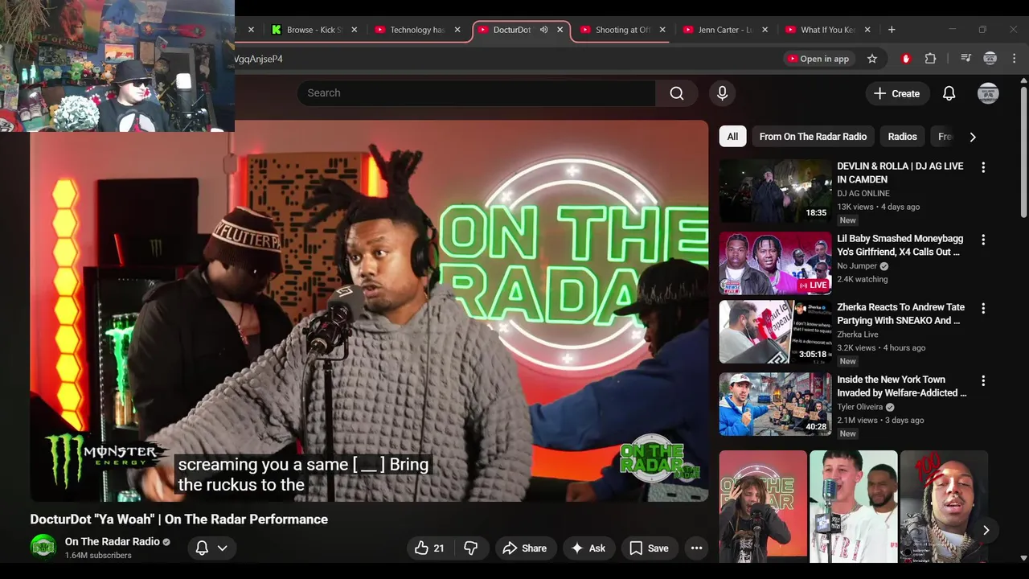Open options for DEVLIN & ROLLA video
The image size is (1029, 579).
(x=983, y=167)
